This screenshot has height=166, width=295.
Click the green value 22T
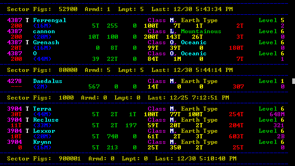[112, 59]
